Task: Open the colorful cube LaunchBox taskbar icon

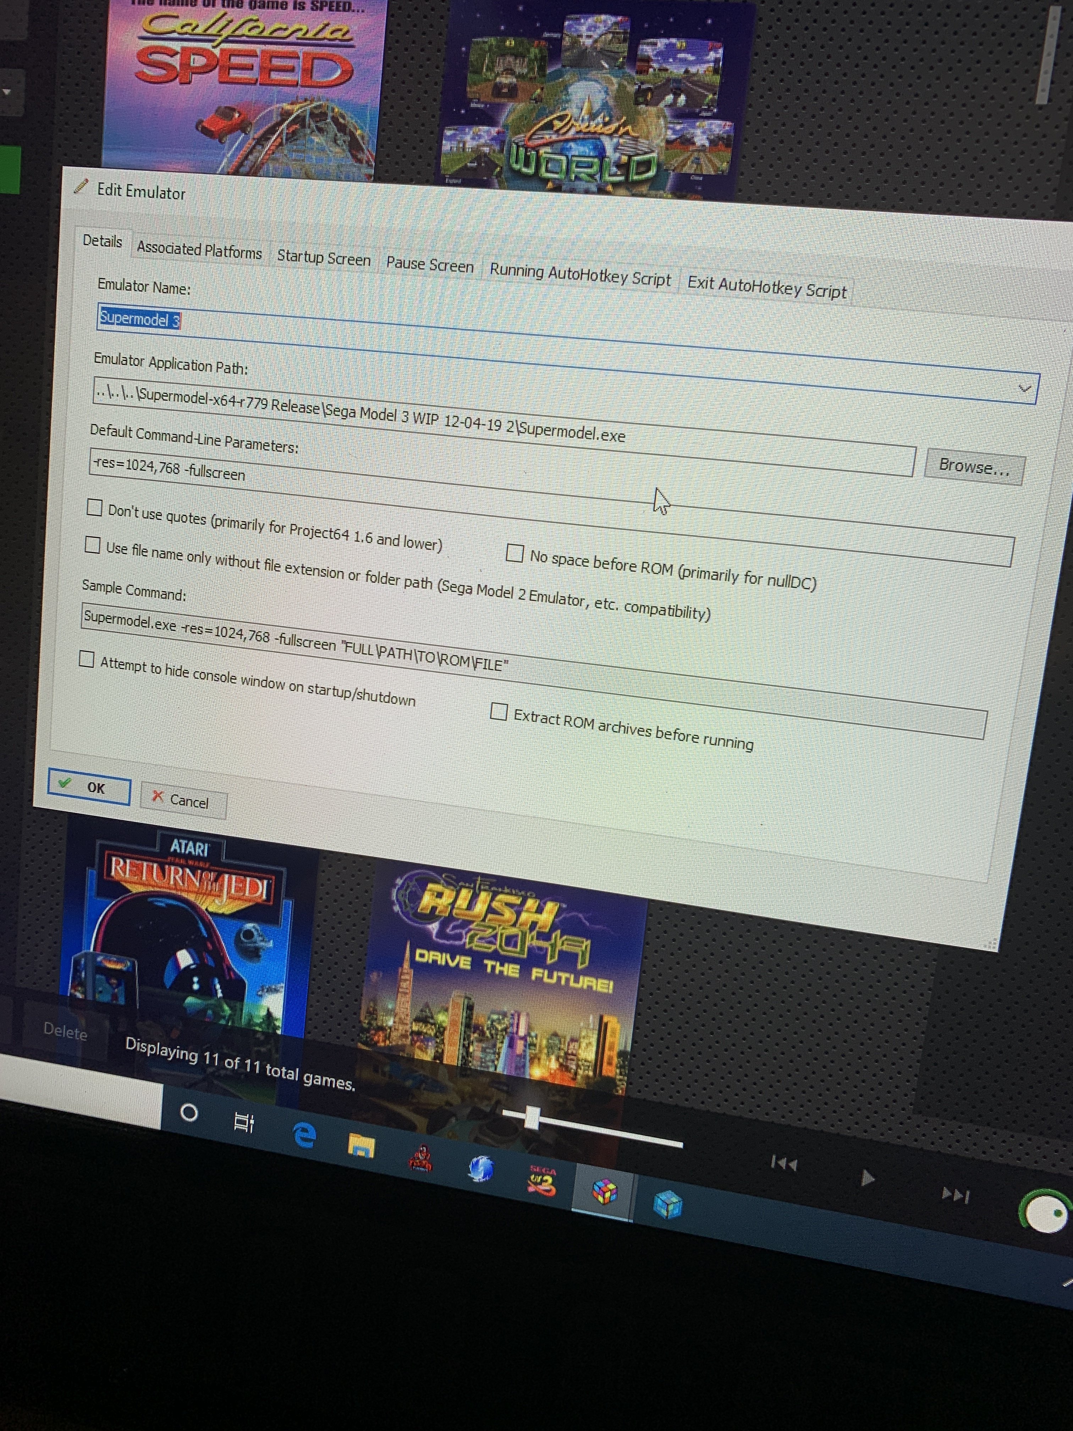Action: tap(604, 1192)
